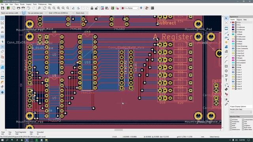Image resolution: width=253 pixels, height=142 pixels.
Task: Open the layer Presets dropdown
Action: point(241,112)
